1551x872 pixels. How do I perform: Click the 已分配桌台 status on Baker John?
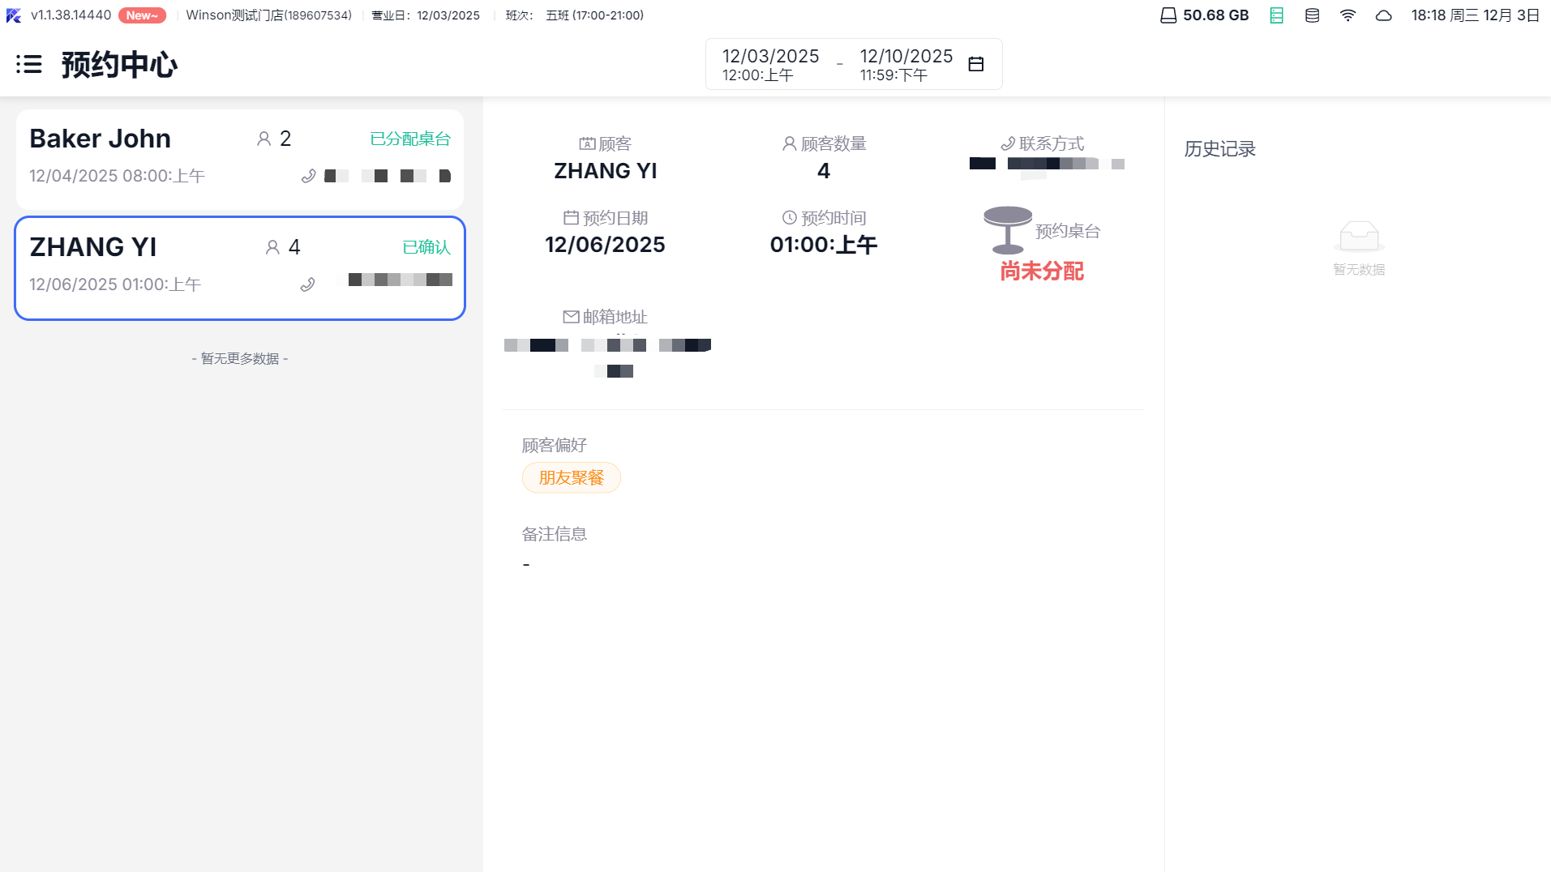(x=409, y=139)
